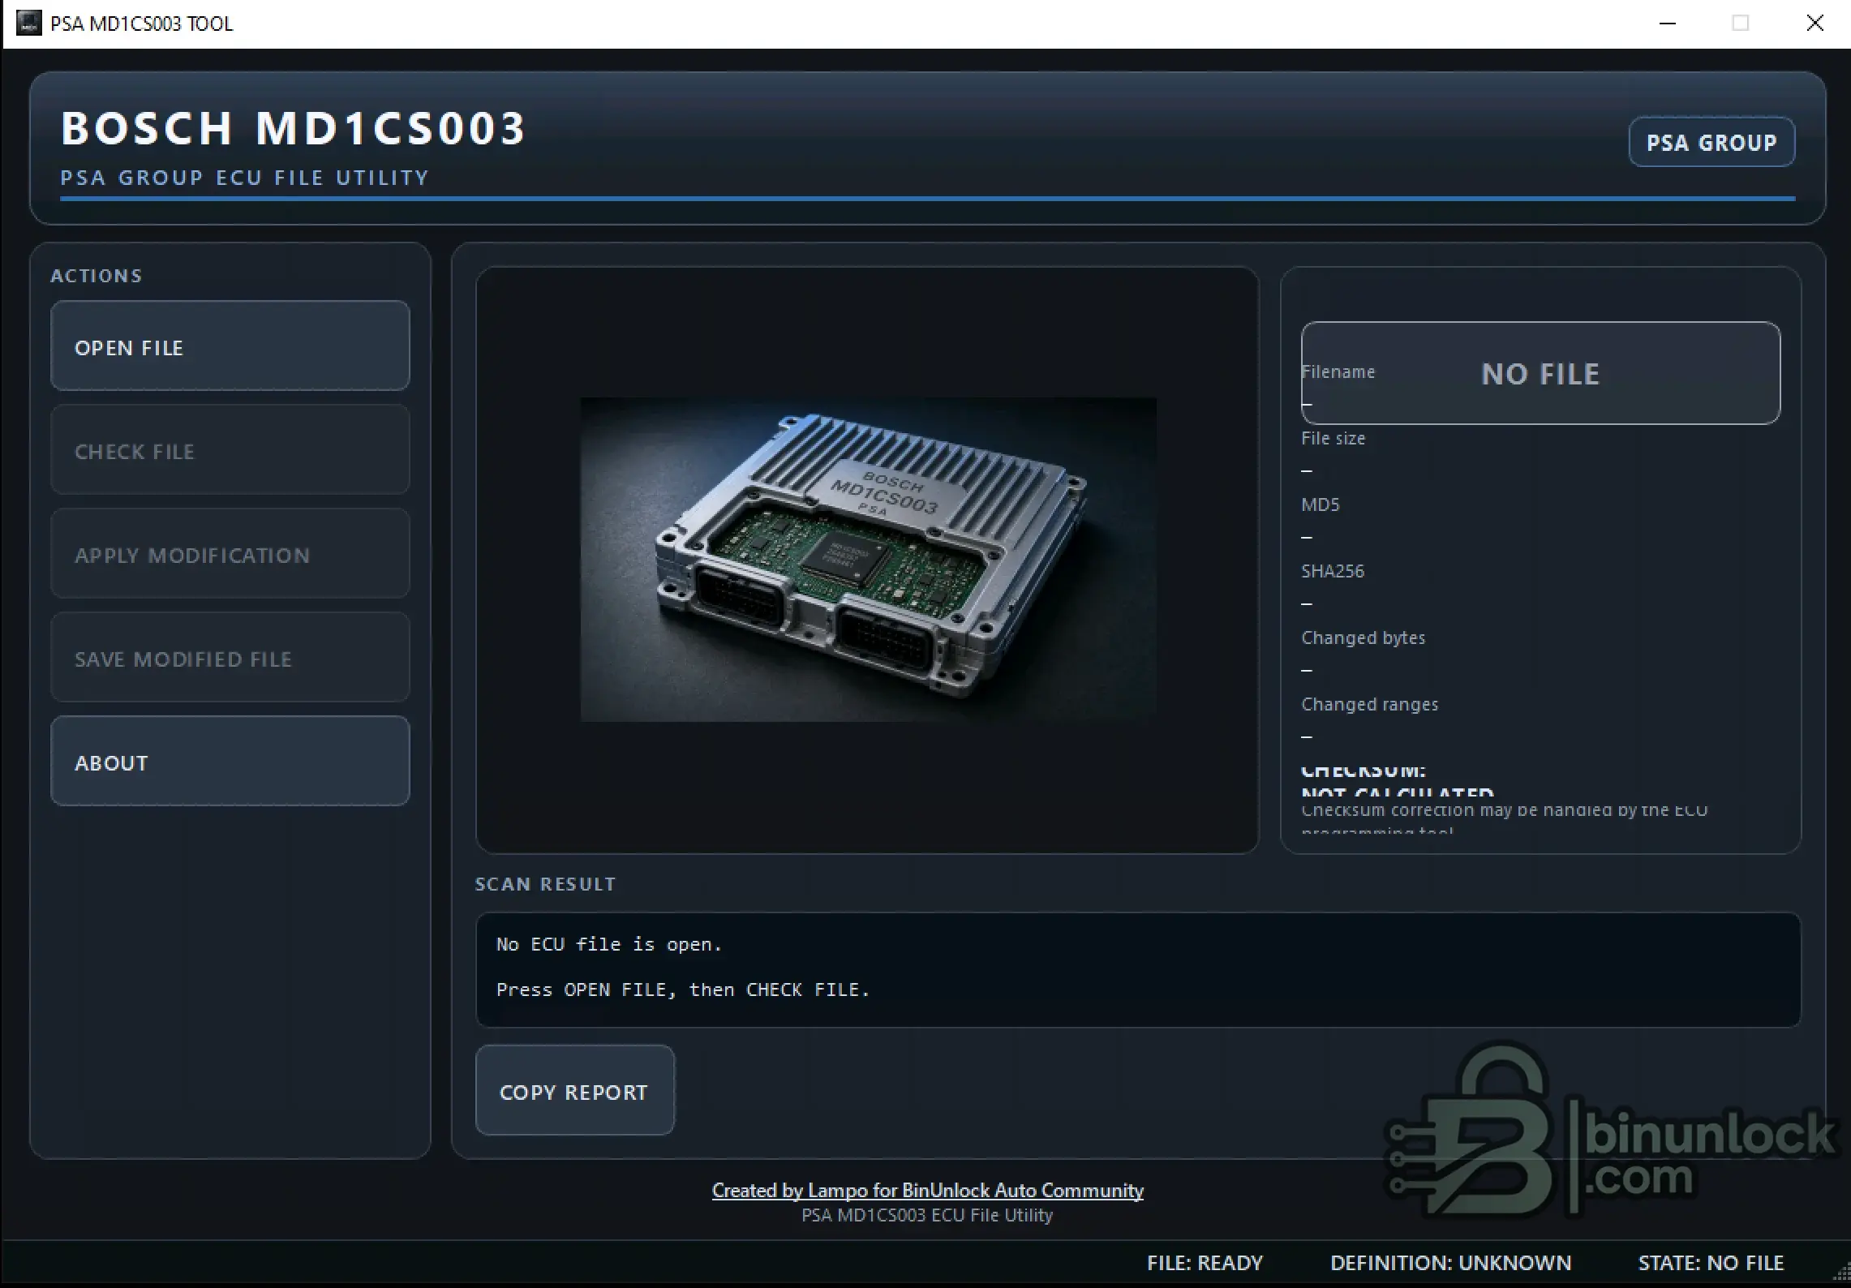Click 'No ECU file is open.' line
Screen dimensions: 1851x1288
609,944
